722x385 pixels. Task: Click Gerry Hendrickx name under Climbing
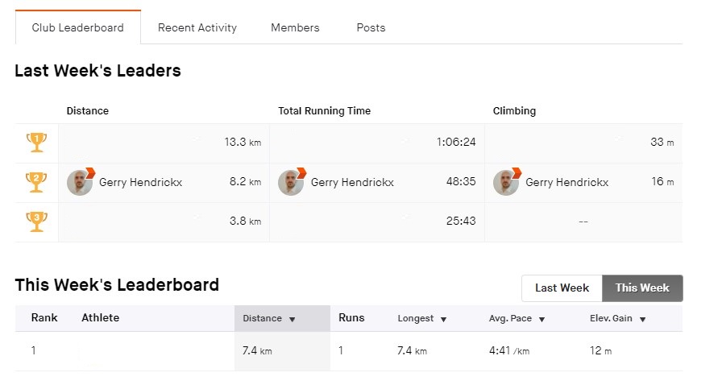click(567, 183)
